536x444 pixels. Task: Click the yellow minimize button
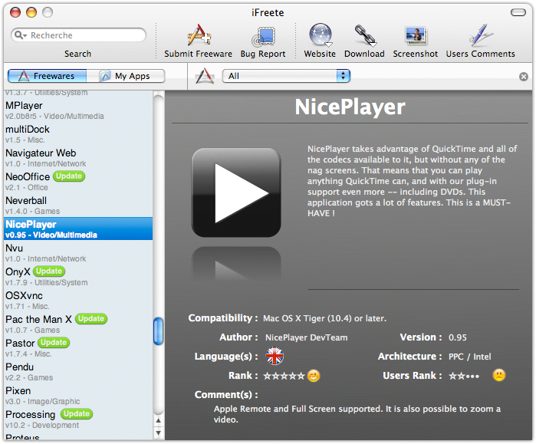[31, 12]
